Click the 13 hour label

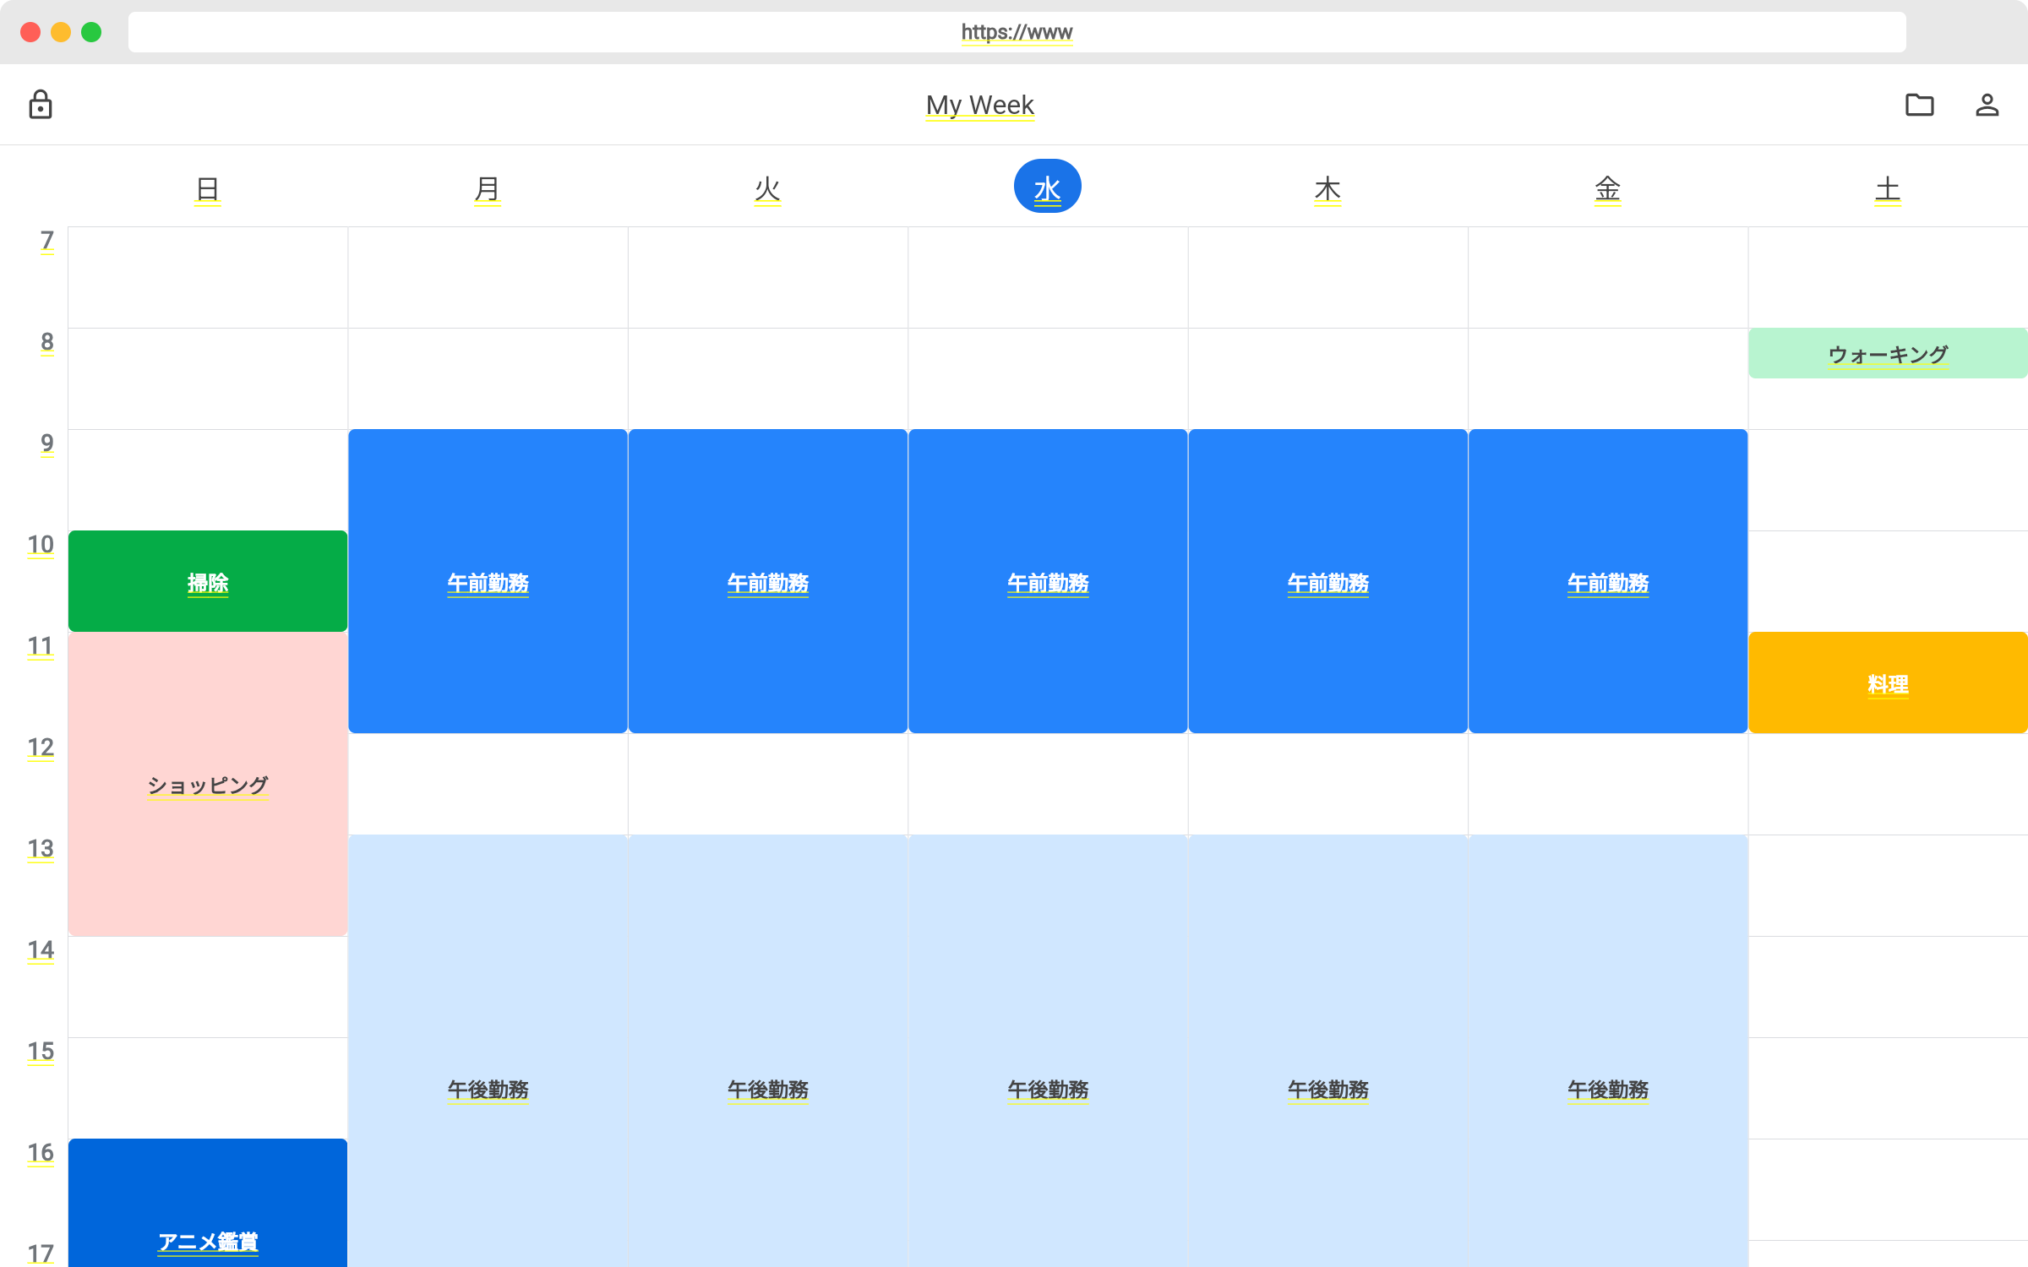point(41,848)
